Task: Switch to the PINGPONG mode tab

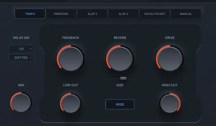Action: click(61, 14)
